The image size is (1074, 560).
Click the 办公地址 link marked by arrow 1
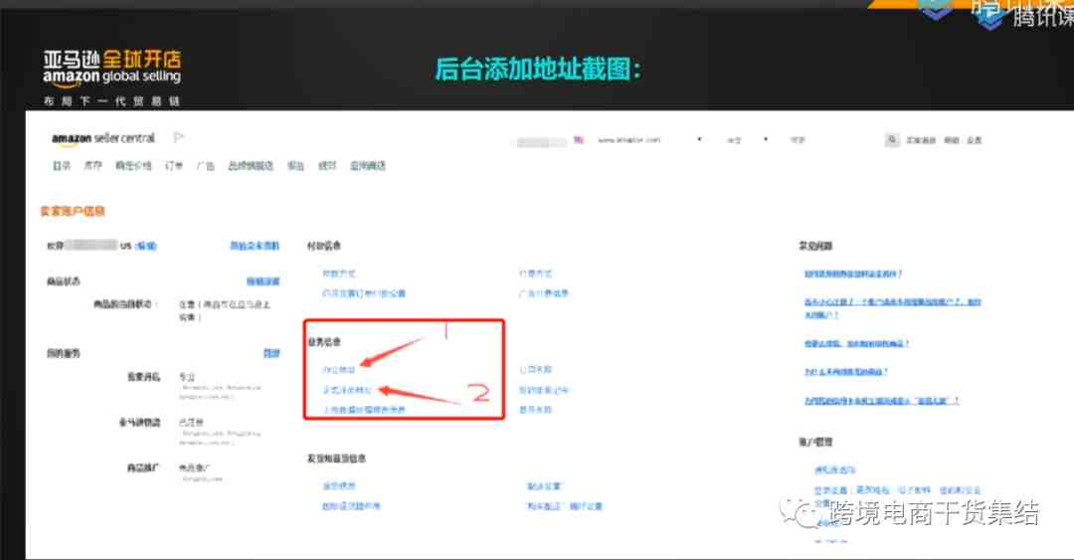coord(339,369)
